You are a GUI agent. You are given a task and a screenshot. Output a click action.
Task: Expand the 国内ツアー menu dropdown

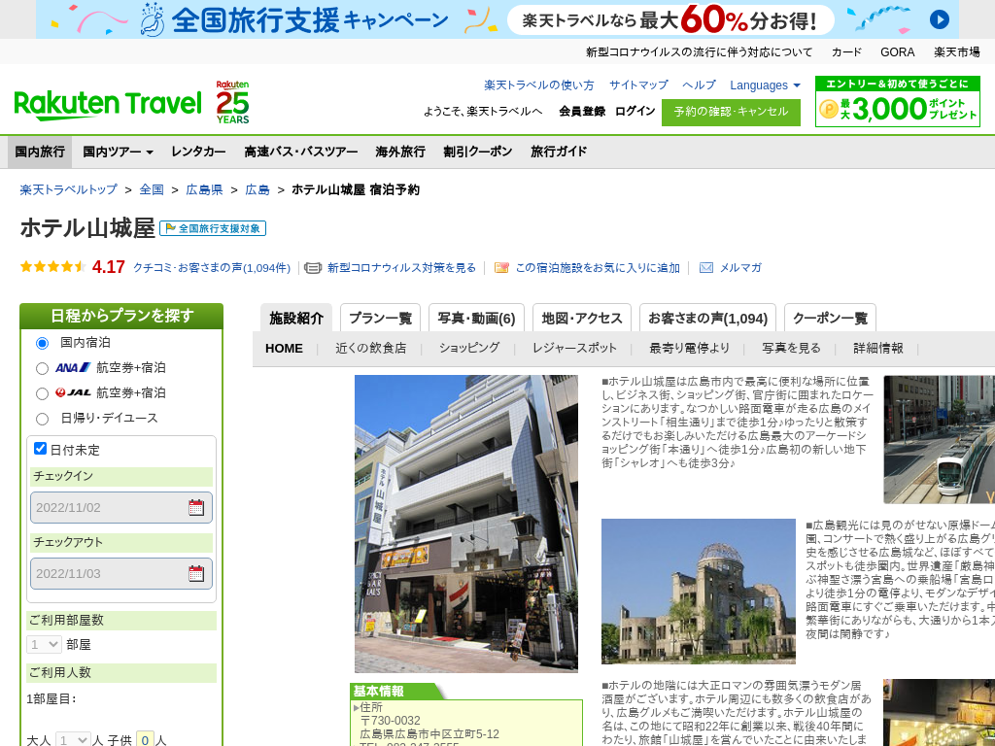(x=118, y=152)
